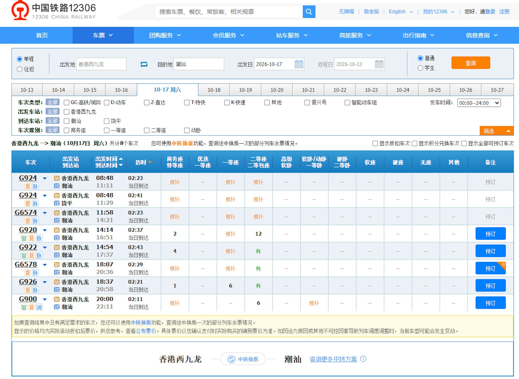This screenshot has width=519, height=379.
Task: Click the blue search magnifier icon
Action: pos(309,12)
